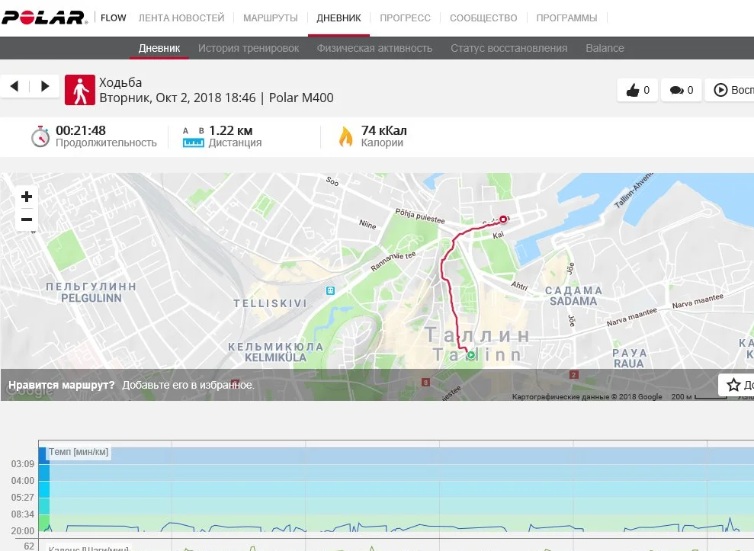Image resolution: width=754 pixels, height=551 pixels.
Task: Click the A-B distance ruler icon
Action: (194, 137)
